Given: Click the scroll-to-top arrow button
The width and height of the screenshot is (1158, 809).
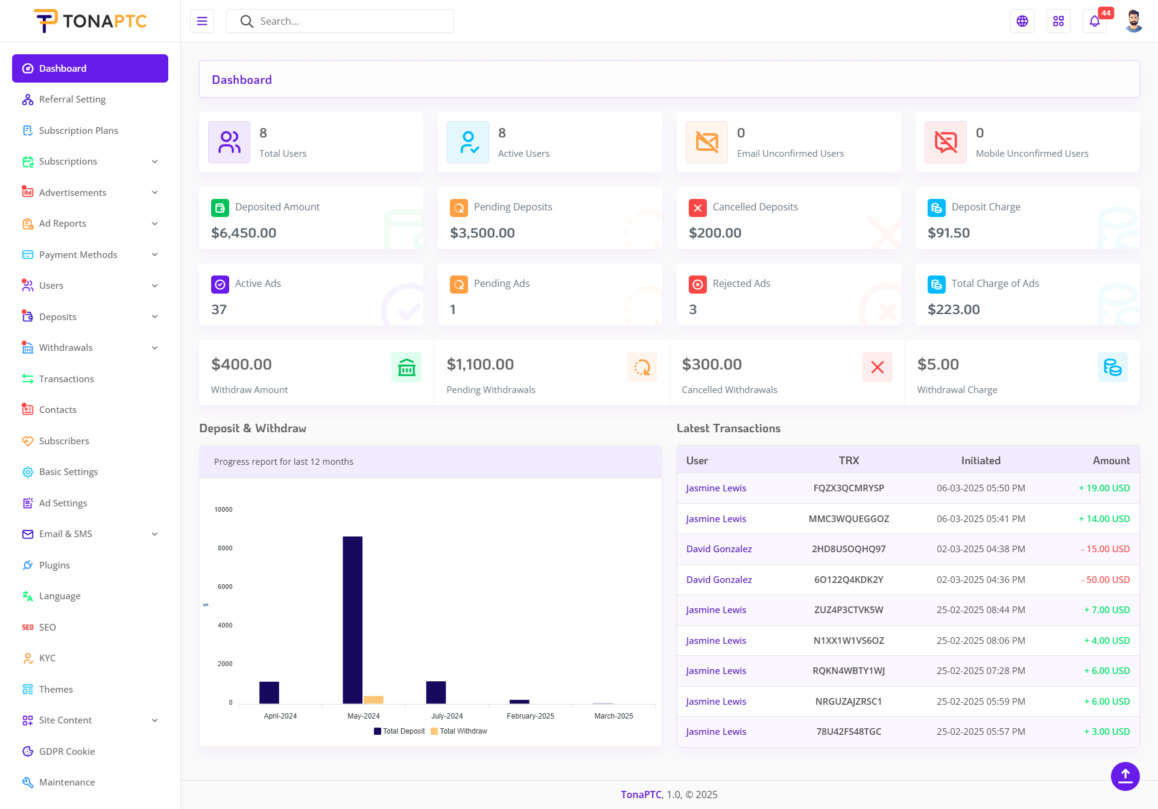Looking at the screenshot, I should [1125, 776].
